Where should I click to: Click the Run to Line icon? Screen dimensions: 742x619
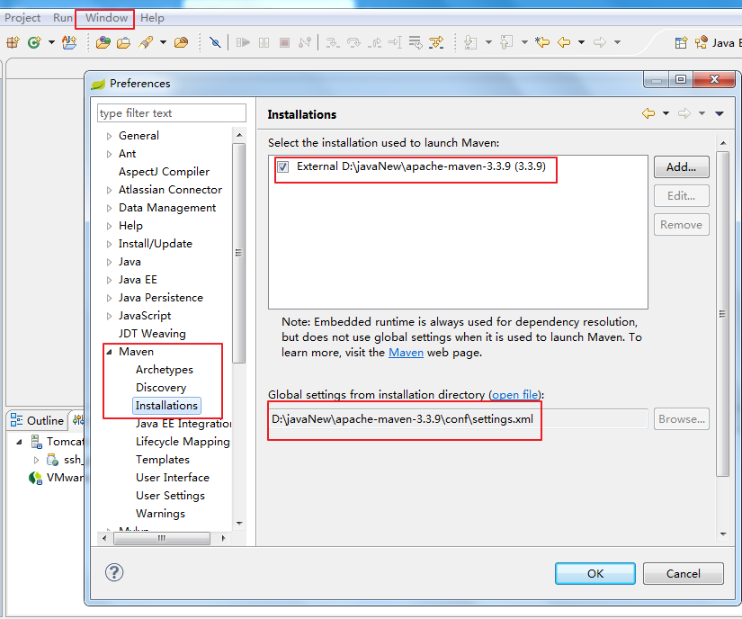(395, 42)
